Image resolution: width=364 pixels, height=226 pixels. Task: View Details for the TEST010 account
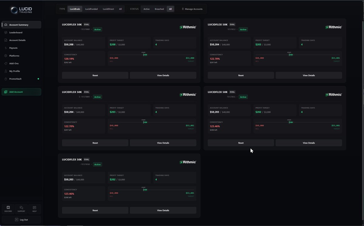coord(163,210)
